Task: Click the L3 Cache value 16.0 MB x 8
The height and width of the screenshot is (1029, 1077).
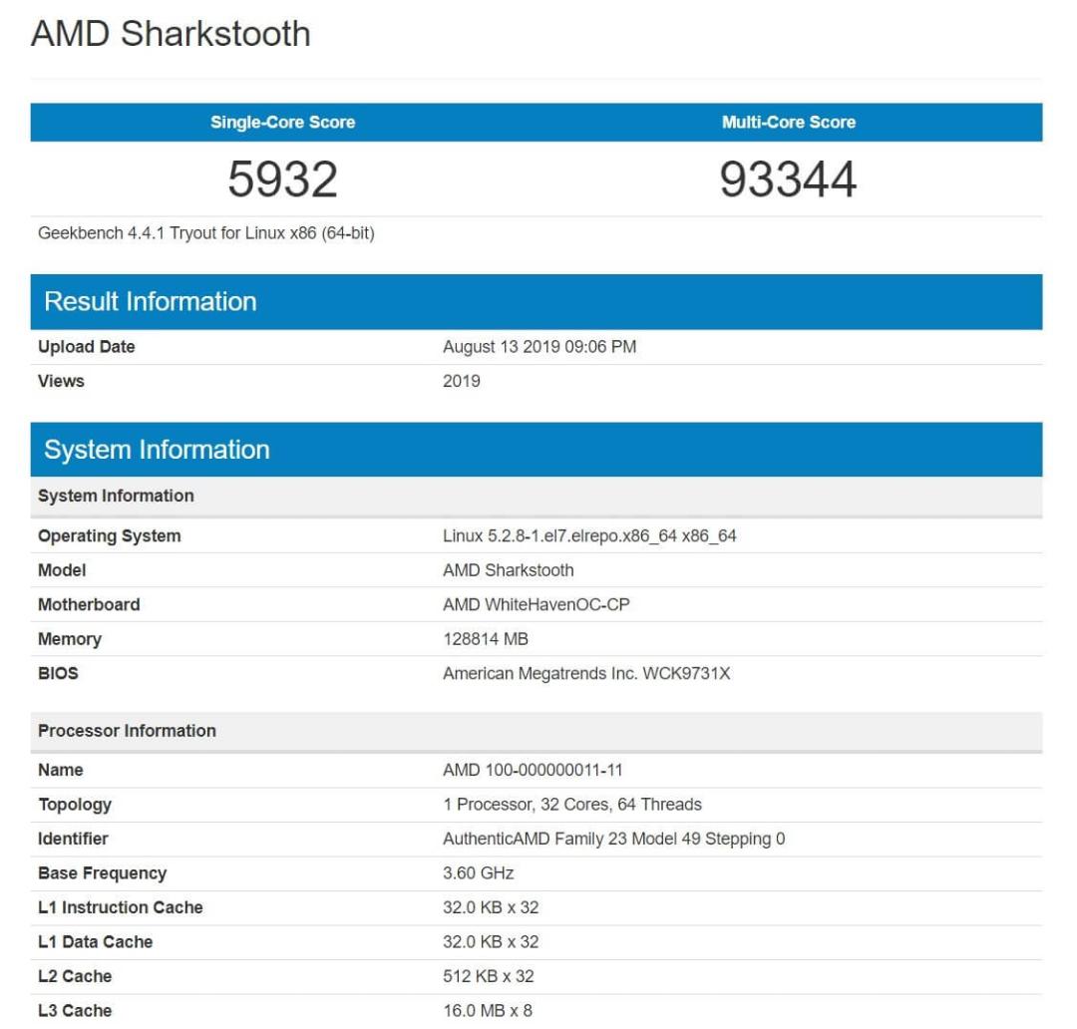Action: [488, 1010]
